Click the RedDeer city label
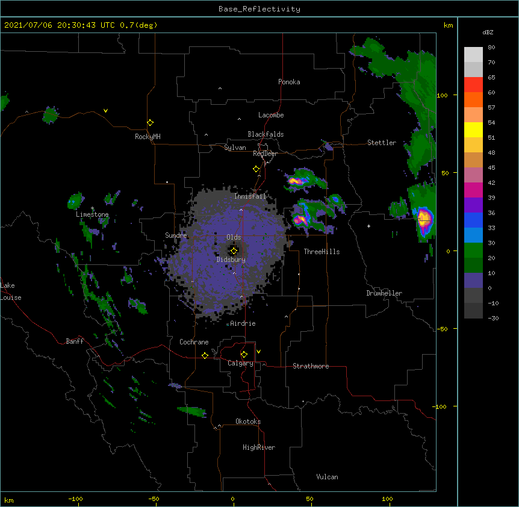Viewport: 519px width, 507px height. pyautogui.click(x=265, y=154)
